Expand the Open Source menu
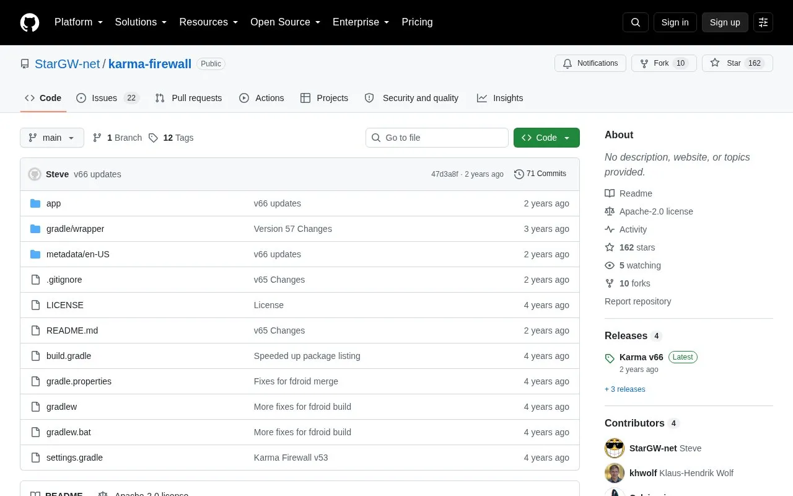Viewport: 793px width, 496px height. pyautogui.click(x=286, y=22)
